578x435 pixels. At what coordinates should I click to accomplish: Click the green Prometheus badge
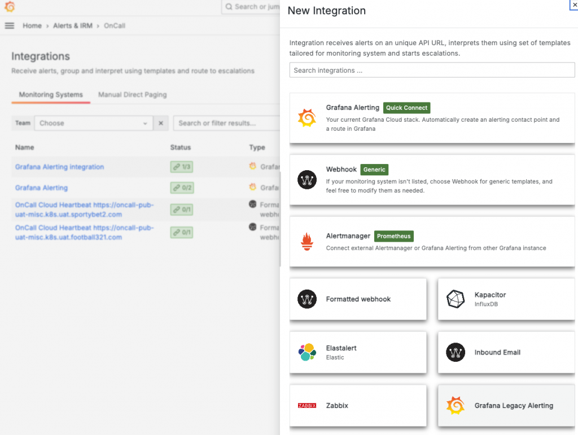point(393,236)
